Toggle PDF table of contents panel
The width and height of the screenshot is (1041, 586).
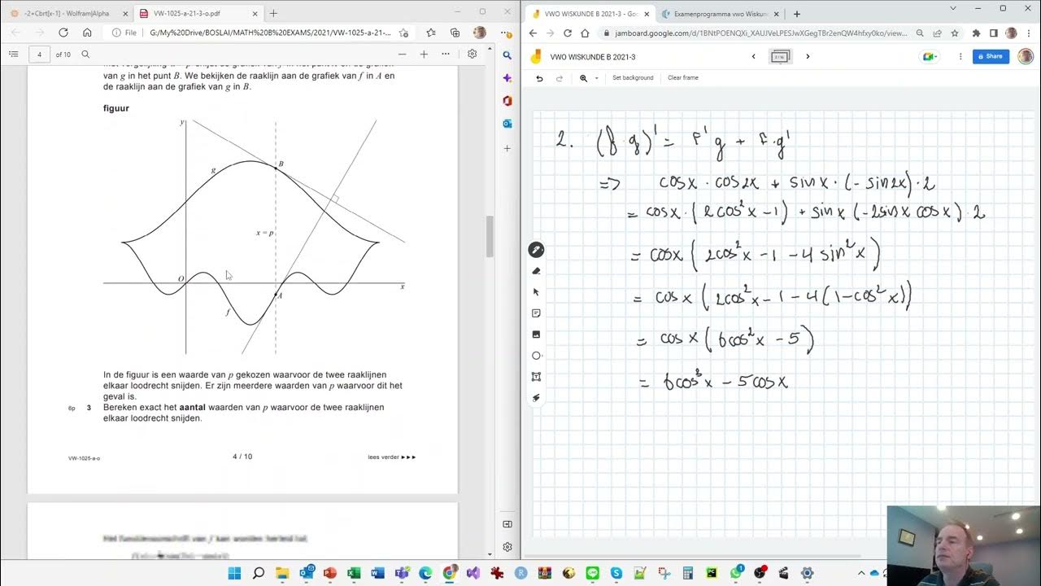point(13,55)
